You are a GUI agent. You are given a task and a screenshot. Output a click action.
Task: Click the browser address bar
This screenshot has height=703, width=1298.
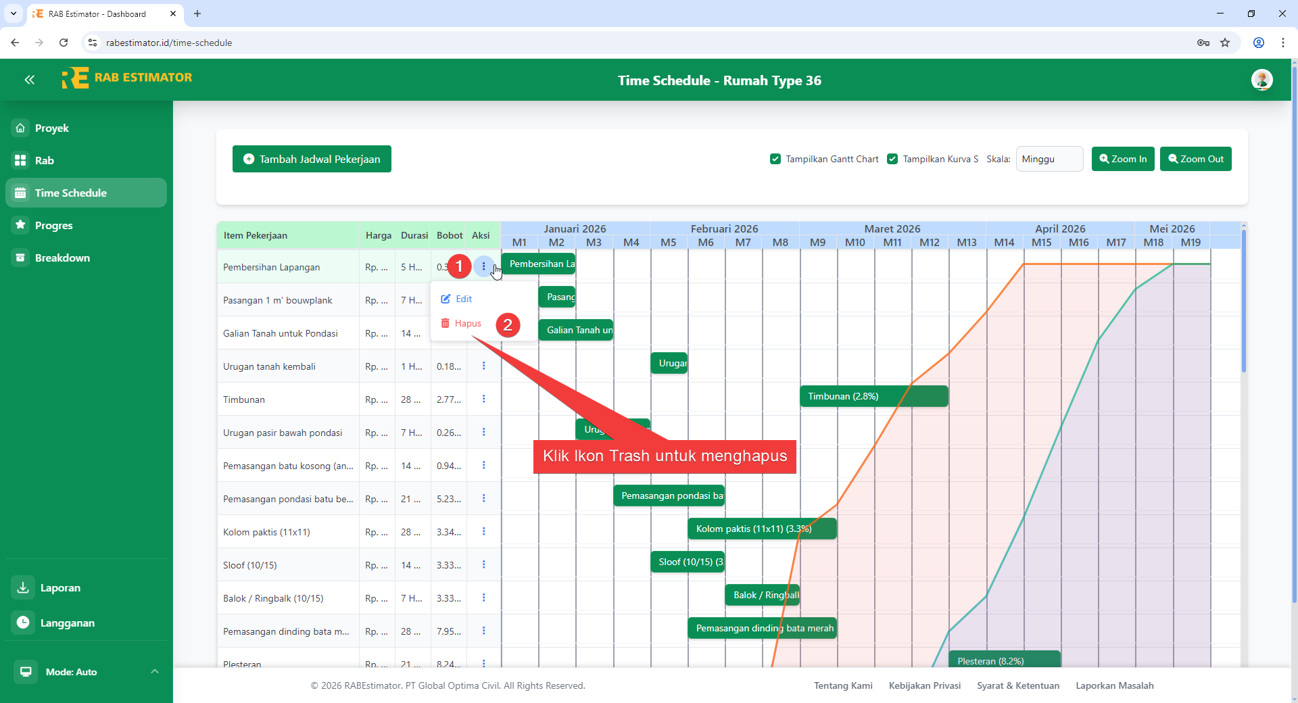click(406, 42)
